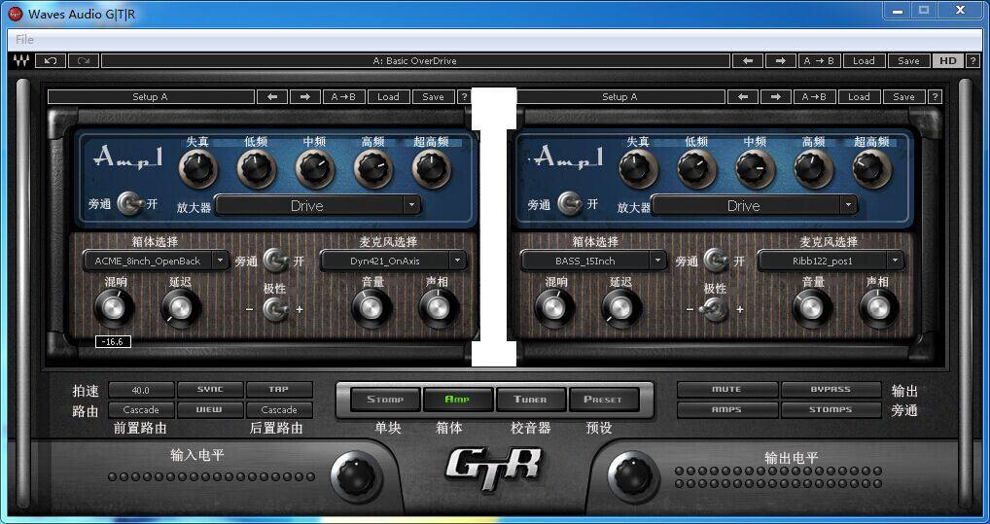The width and height of the screenshot is (990, 524).
Task: Click the 高频 knob on left amp
Action: click(x=373, y=168)
